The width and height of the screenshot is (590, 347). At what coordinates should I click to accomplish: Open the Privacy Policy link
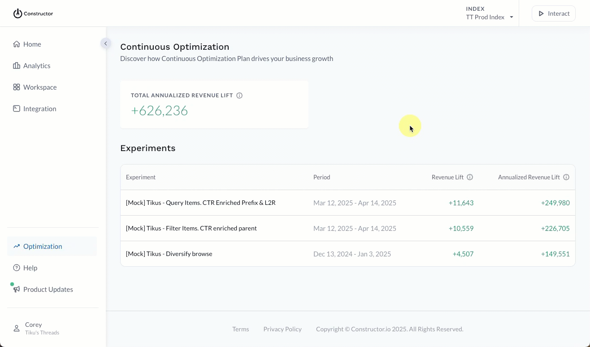coord(282,329)
